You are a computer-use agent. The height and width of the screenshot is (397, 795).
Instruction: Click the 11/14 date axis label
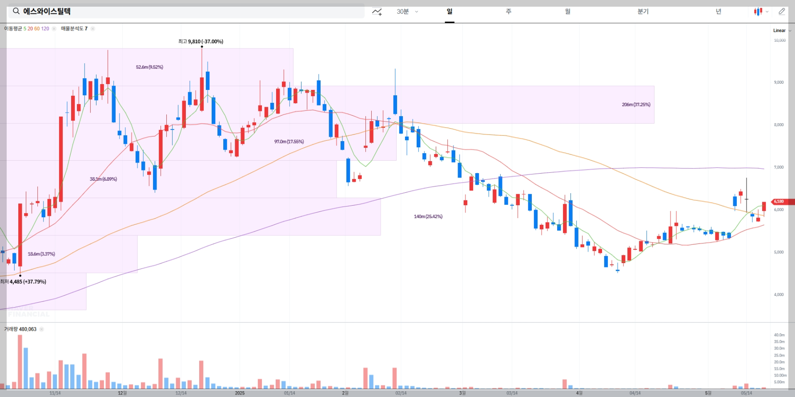coord(55,393)
